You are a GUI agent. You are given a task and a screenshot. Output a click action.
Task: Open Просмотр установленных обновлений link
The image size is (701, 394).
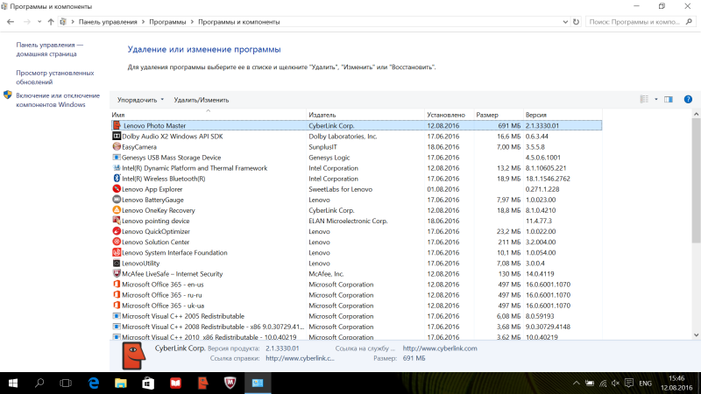[x=55, y=77]
